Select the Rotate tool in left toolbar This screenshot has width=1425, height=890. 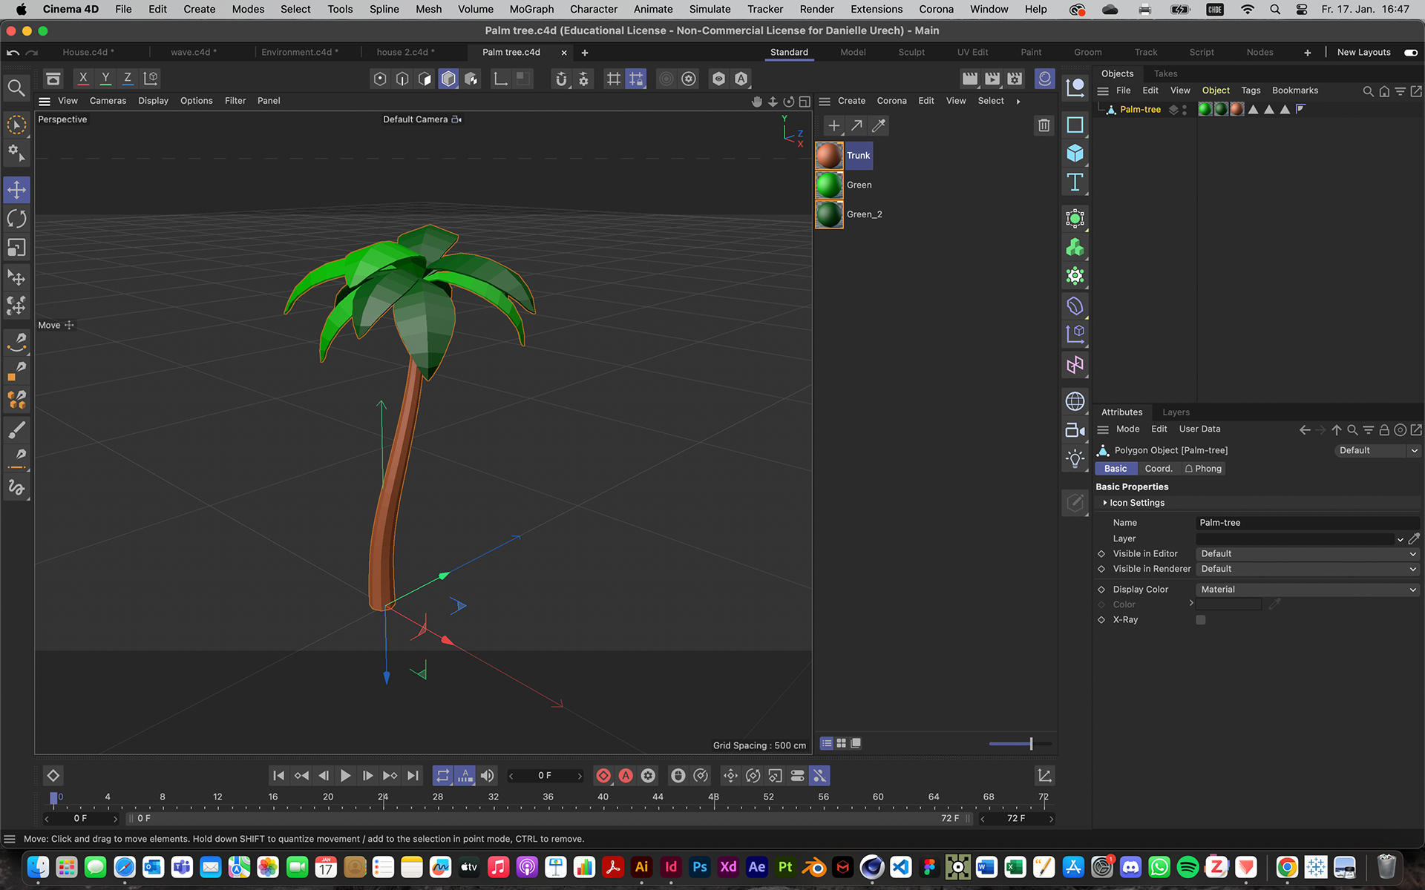[x=16, y=219]
